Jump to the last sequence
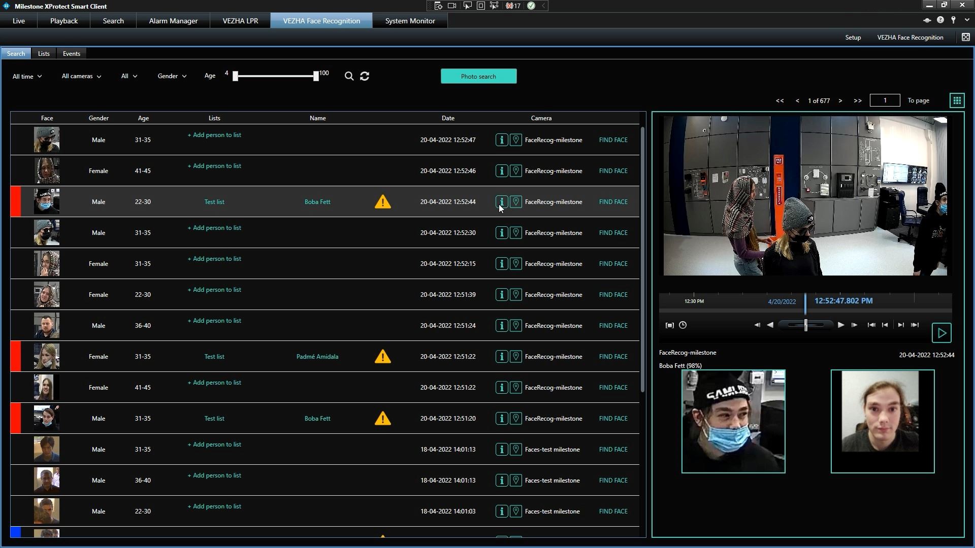Image resolution: width=975 pixels, height=548 pixels. [915, 325]
